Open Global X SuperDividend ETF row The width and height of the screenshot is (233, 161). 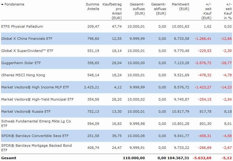pos(27,51)
